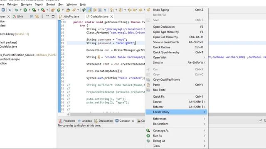Toggle Link with Editor in explorer panel
This screenshot has width=266, height=149.
pyautogui.click(x=37, y=17)
